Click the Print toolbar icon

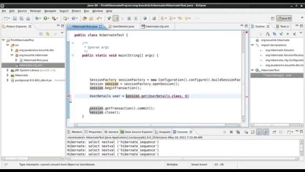pyautogui.click(x=28, y=18)
